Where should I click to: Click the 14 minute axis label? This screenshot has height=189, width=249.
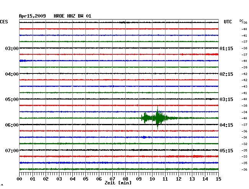point(205,179)
